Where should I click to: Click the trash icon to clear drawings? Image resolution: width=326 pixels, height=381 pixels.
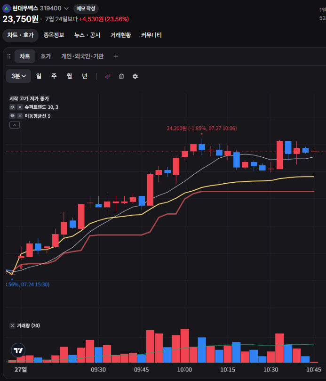click(x=121, y=76)
